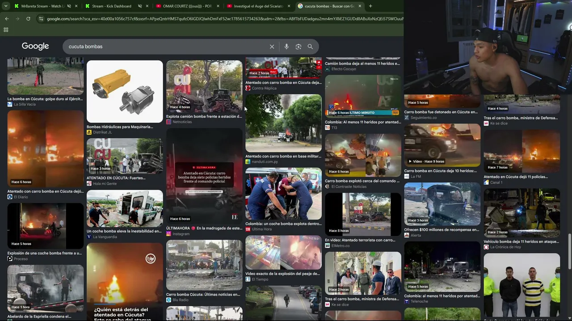This screenshot has height=321, width=572.
Task: Clear the Google search query
Action: point(272,46)
